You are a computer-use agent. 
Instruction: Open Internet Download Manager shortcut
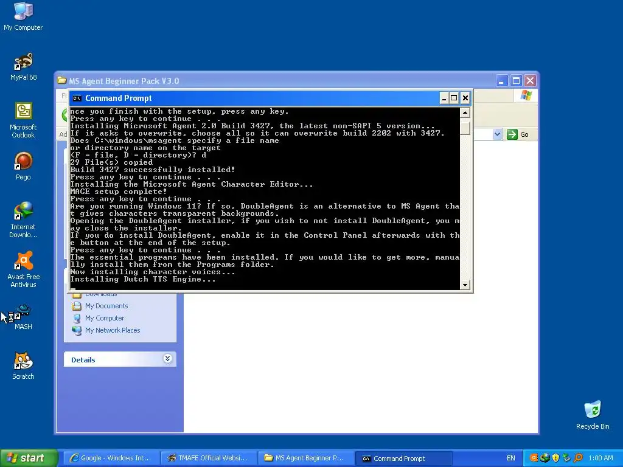23,220
